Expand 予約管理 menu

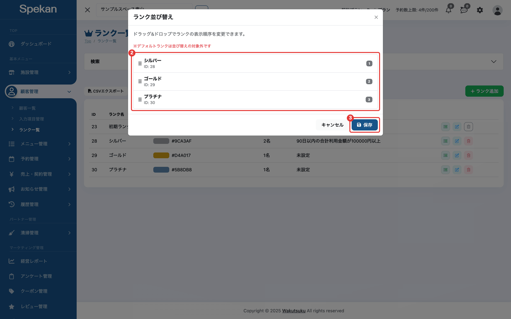point(38,159)
